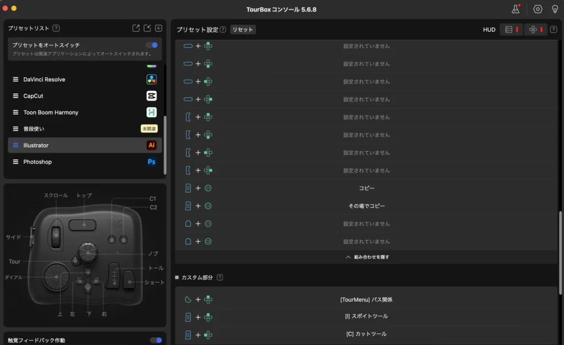Image resolution: width=564 pixels, height=345 pixels.
Task: Click the flask icon with red notification dot
Action: coord(514,9)
